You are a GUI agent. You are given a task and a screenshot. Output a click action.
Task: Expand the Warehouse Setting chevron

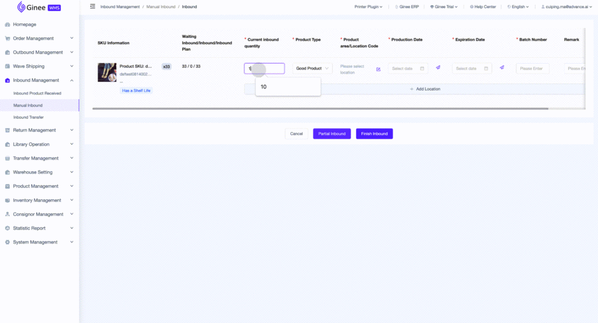(72, 172)
